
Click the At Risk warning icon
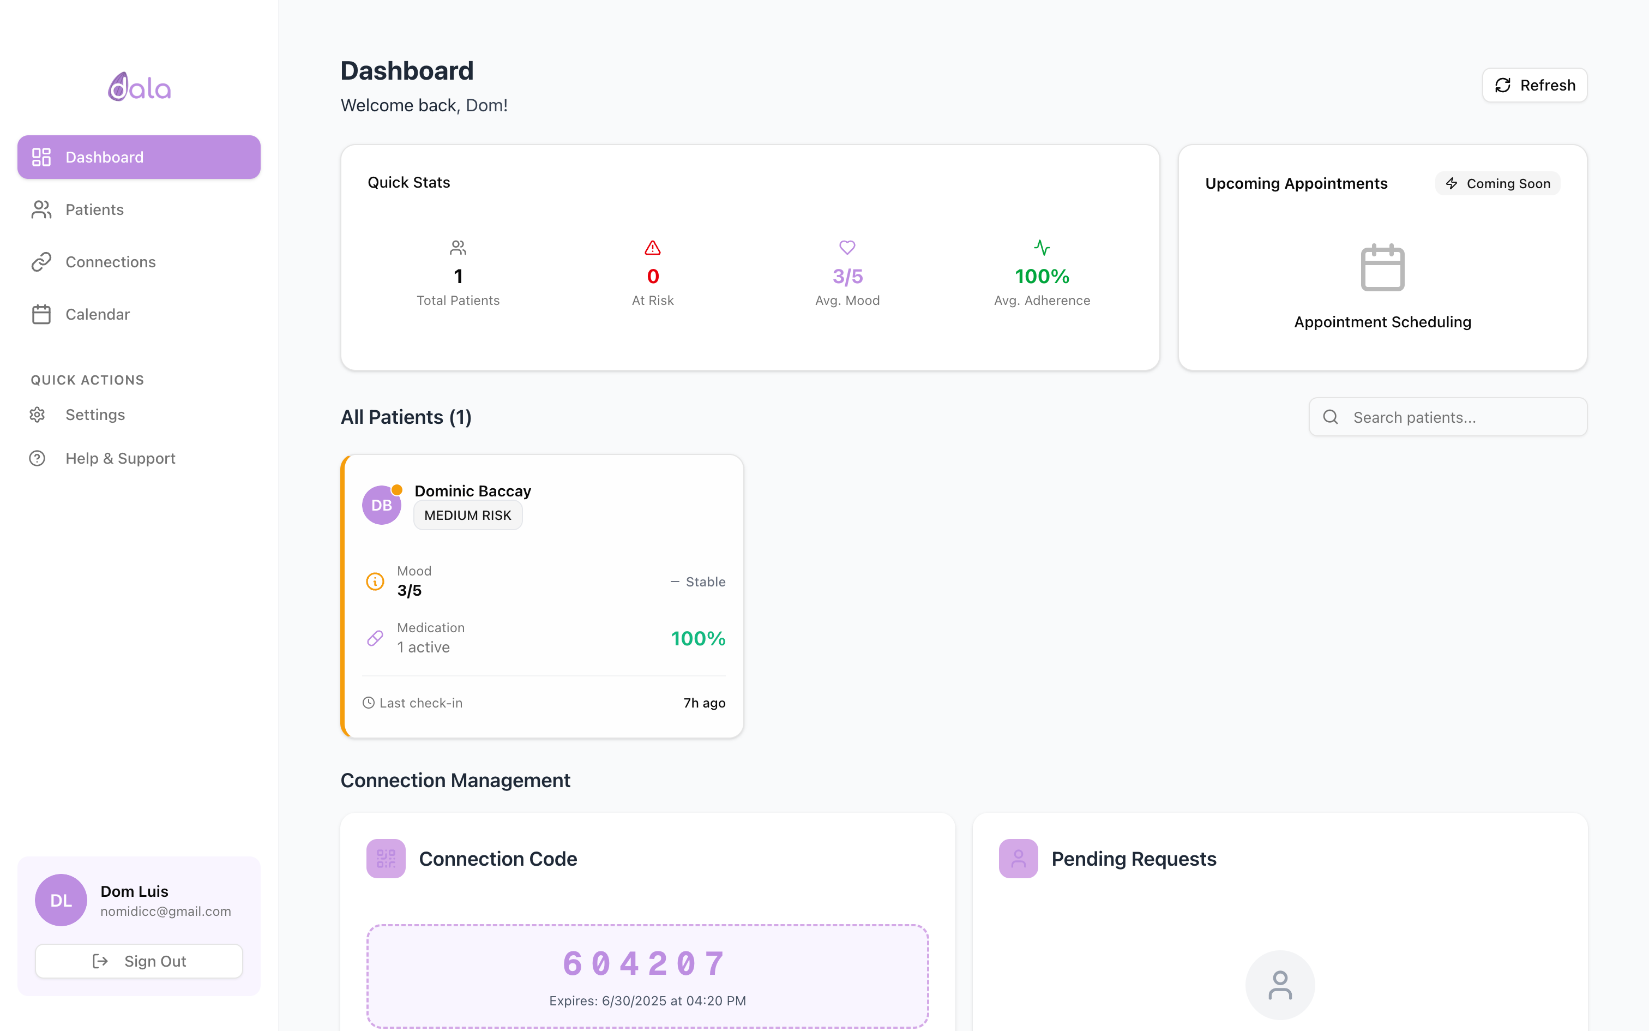652,248
